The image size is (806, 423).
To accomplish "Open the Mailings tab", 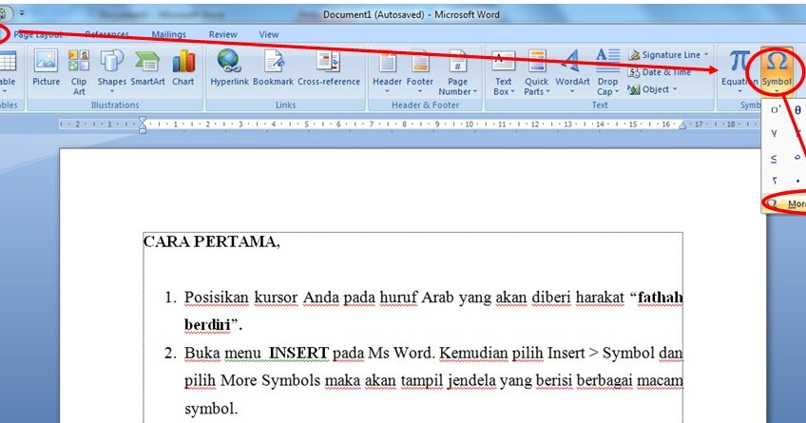I will (168, 34).
